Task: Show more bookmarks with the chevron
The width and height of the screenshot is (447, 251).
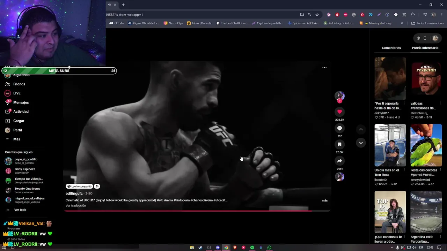Action: click(402, 23)
